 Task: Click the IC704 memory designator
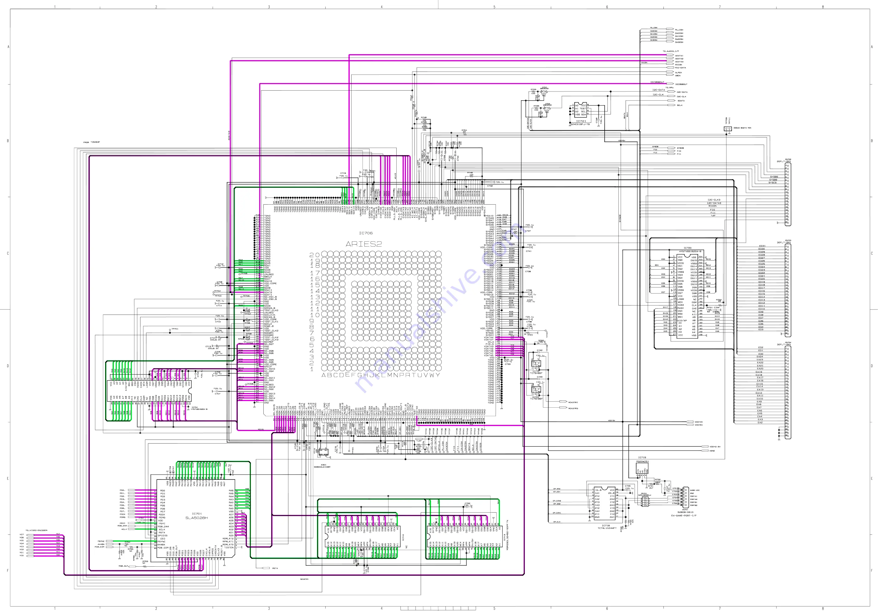195,407
